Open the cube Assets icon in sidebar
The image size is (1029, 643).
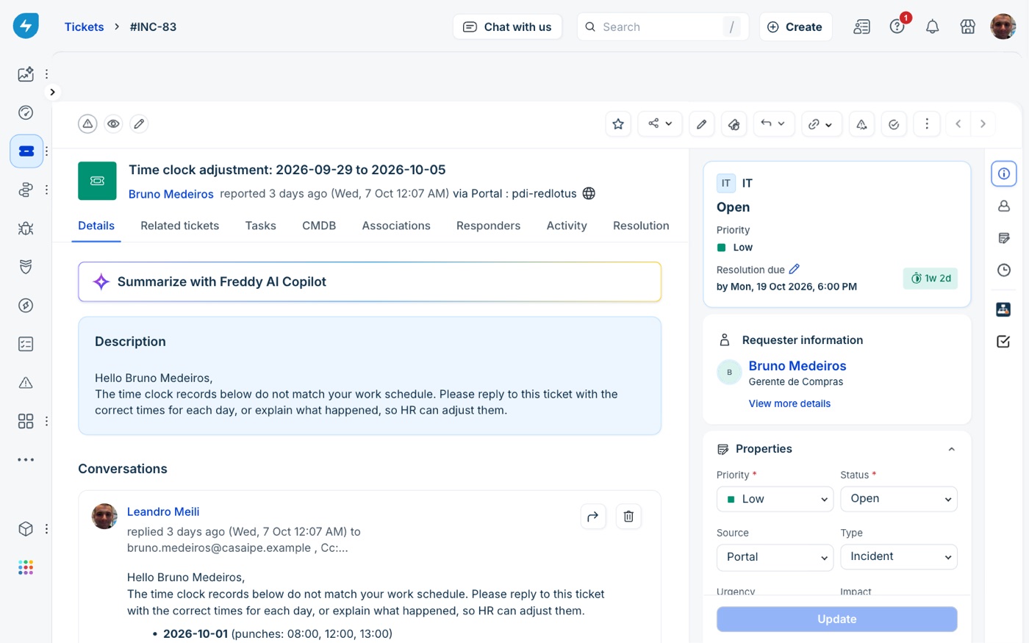(26, 529)
